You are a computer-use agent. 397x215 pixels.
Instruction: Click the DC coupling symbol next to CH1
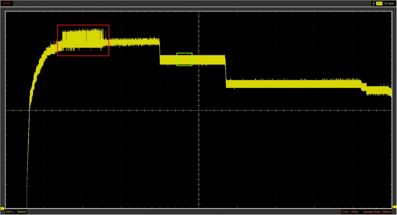[14, 212]
